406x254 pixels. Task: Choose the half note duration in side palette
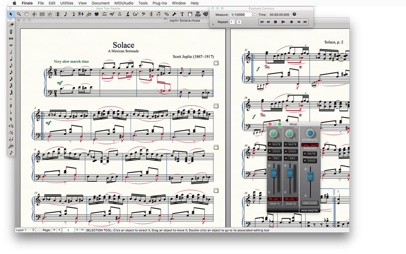click(x=11, y=52)
